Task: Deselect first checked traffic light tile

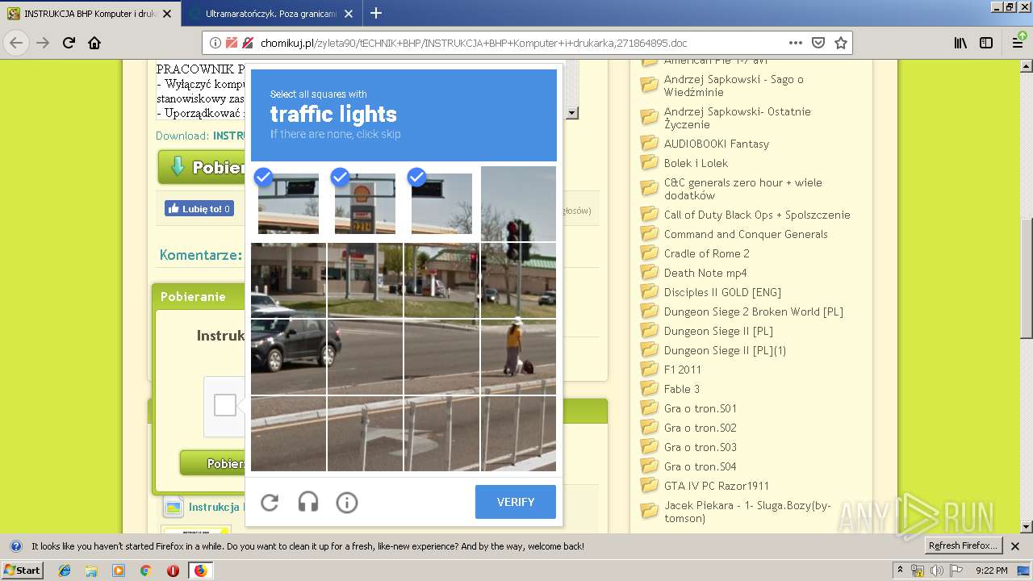Action: tap(288, 203)
